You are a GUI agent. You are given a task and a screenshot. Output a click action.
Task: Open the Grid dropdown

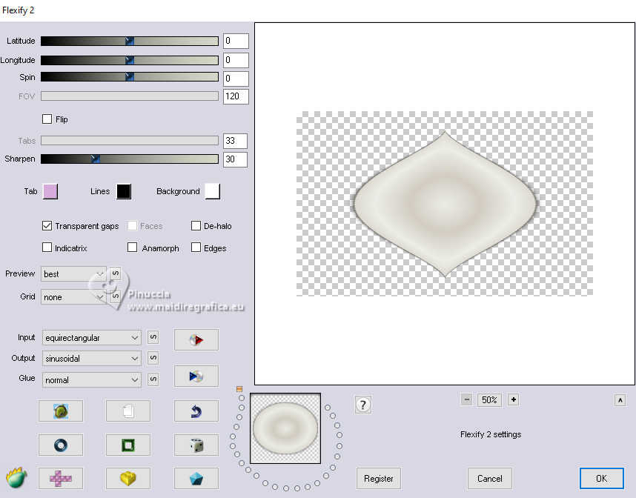[73, 297]
